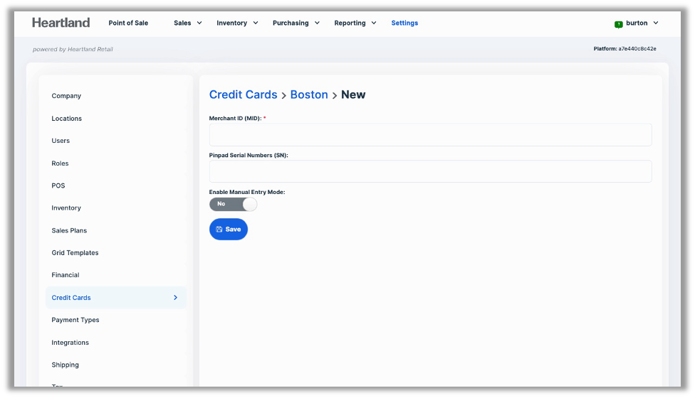
Task: Select Company in the settings sidebar
Action: click(x=66, y=96)
